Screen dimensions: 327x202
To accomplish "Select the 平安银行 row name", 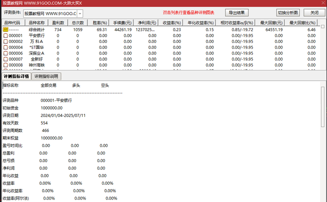I will pos(37,35).
